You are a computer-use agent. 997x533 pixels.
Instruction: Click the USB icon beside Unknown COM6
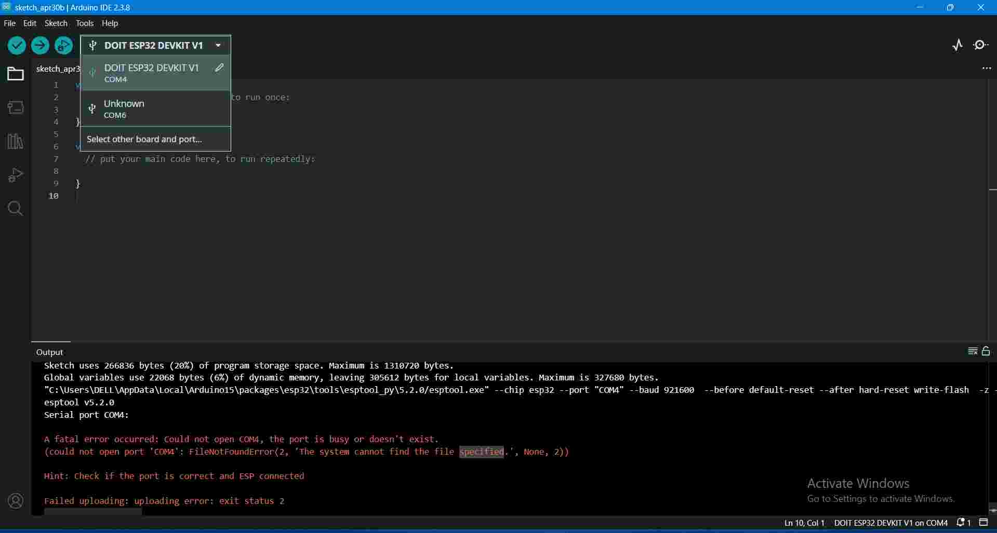pos(92,108)
